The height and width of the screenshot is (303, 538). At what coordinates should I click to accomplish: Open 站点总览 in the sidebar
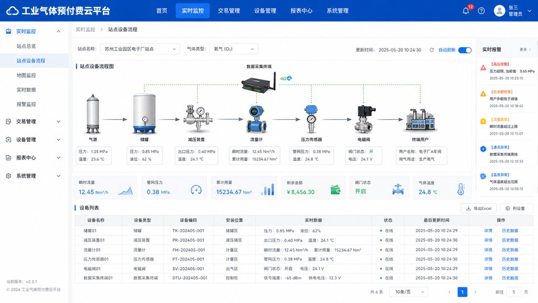tap(26, 46)
